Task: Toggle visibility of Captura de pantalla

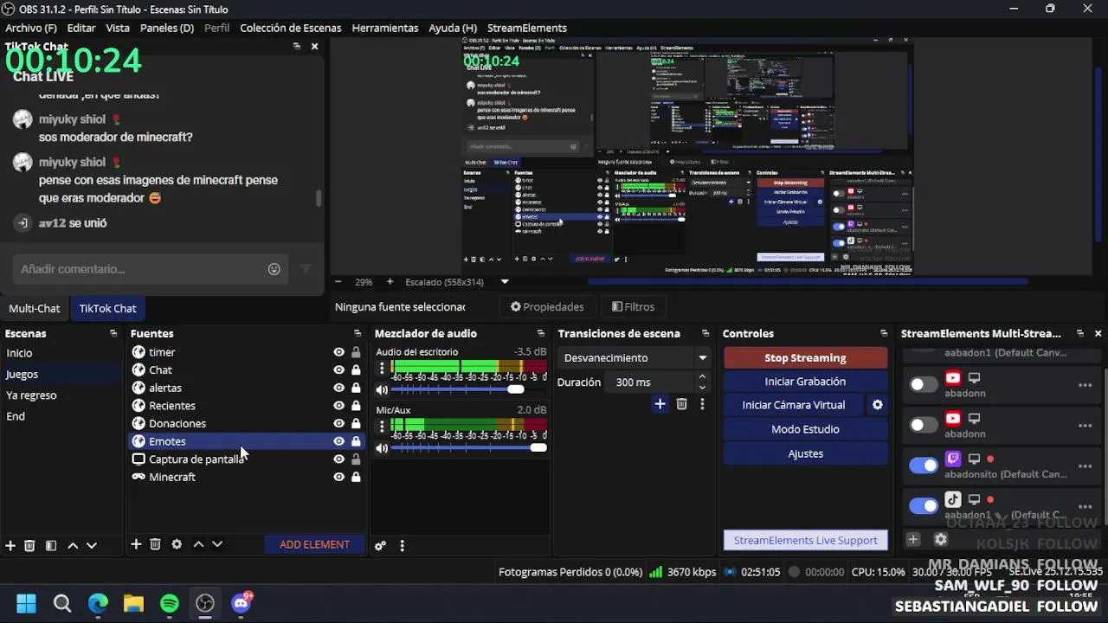Action: coord(338,459)
